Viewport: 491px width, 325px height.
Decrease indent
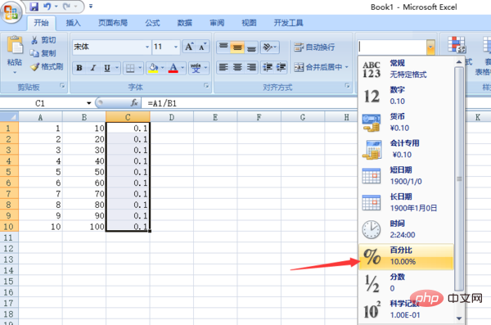(x=267, y=67)
